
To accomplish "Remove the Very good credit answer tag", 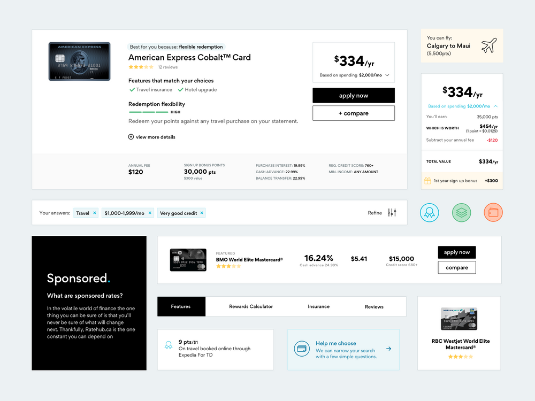I will 202,213.
